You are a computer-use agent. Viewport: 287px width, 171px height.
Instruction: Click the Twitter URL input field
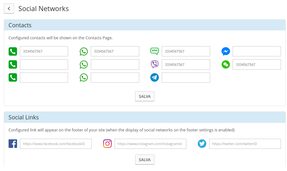[245, 144]
